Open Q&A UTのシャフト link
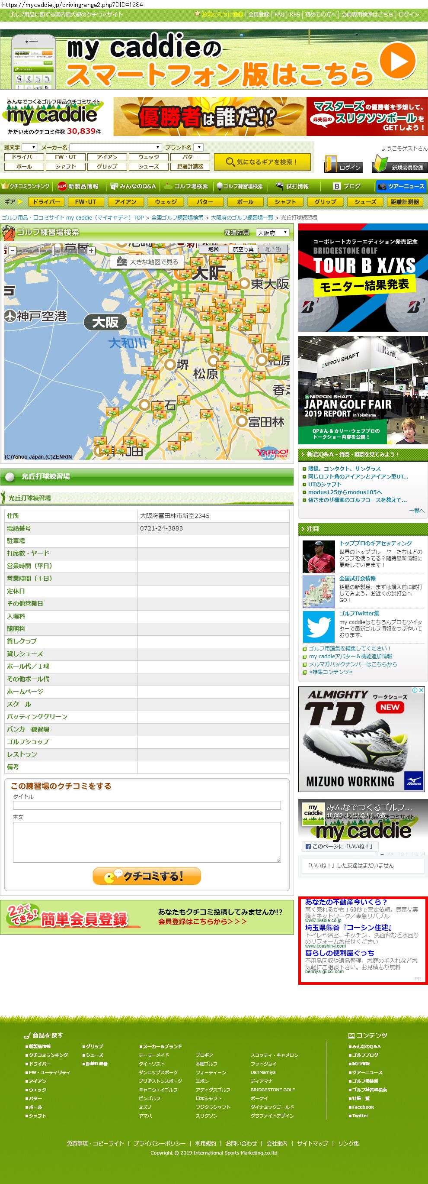This screenshot has height=1184, width=428. point(324,485)
